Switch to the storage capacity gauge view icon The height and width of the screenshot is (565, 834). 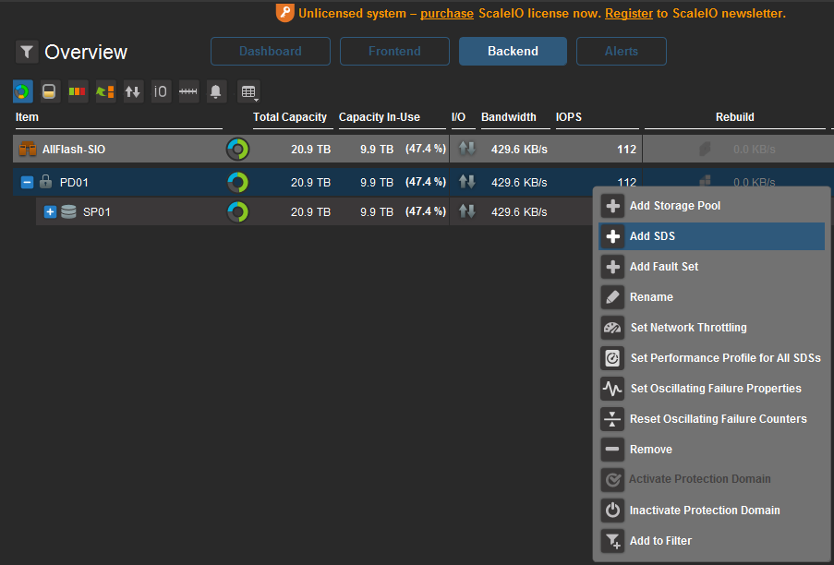tap(49, 91)
